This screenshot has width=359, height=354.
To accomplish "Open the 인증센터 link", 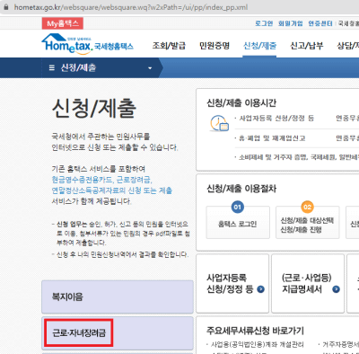I will point(320,23).
